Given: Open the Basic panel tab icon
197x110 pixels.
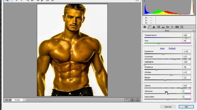Looking at the screenshot, I should 145,27.
